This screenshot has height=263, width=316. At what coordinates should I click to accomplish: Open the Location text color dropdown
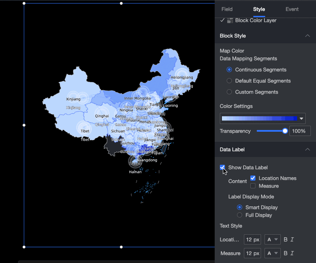pos(273,240)
